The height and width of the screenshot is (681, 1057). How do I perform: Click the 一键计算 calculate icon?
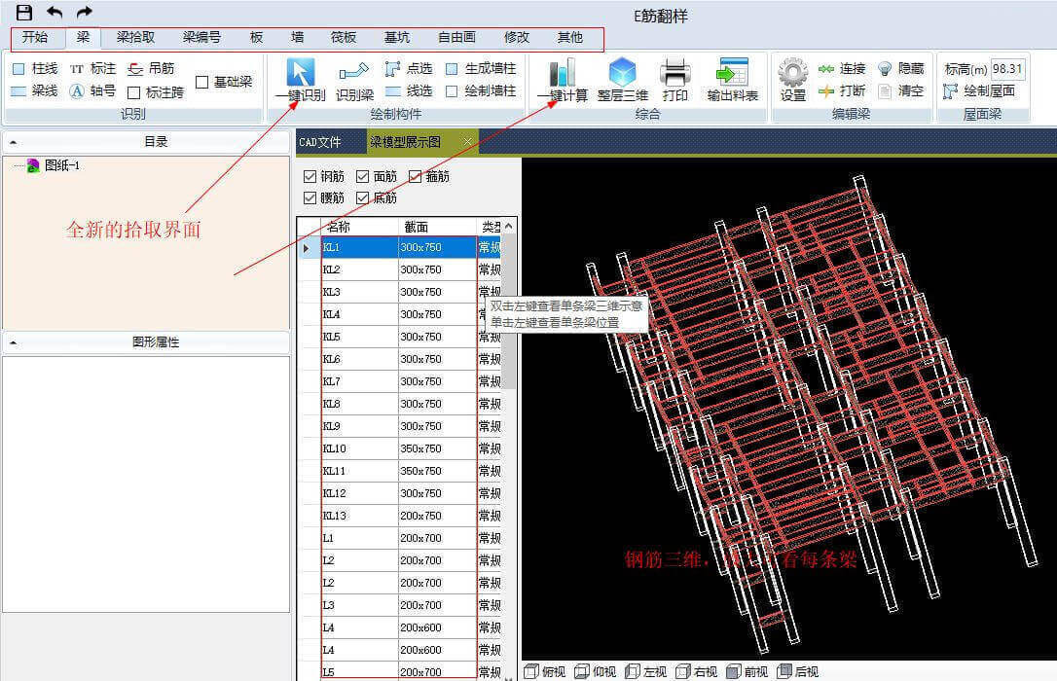click(x=562, y=74)
